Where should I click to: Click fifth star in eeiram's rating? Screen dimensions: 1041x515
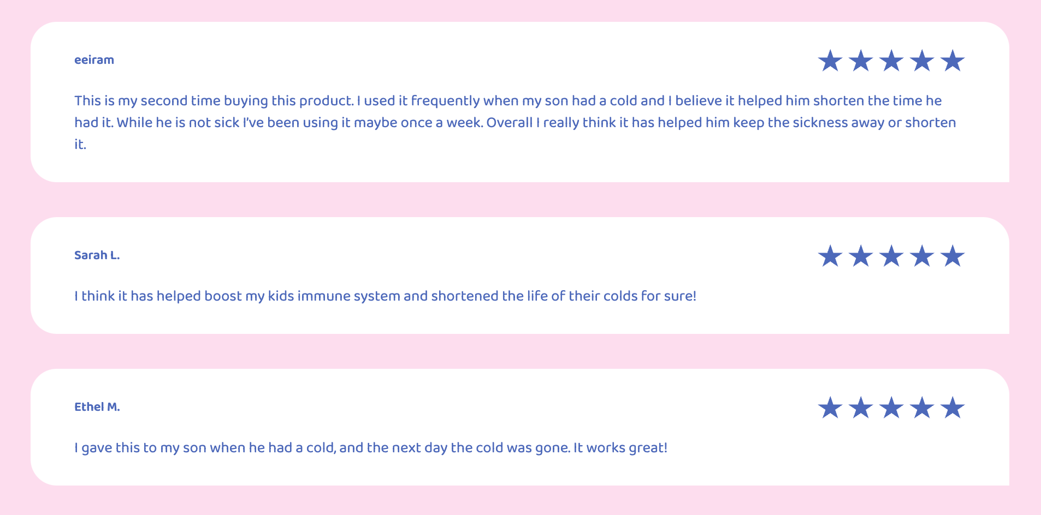[x=953, y=61]
